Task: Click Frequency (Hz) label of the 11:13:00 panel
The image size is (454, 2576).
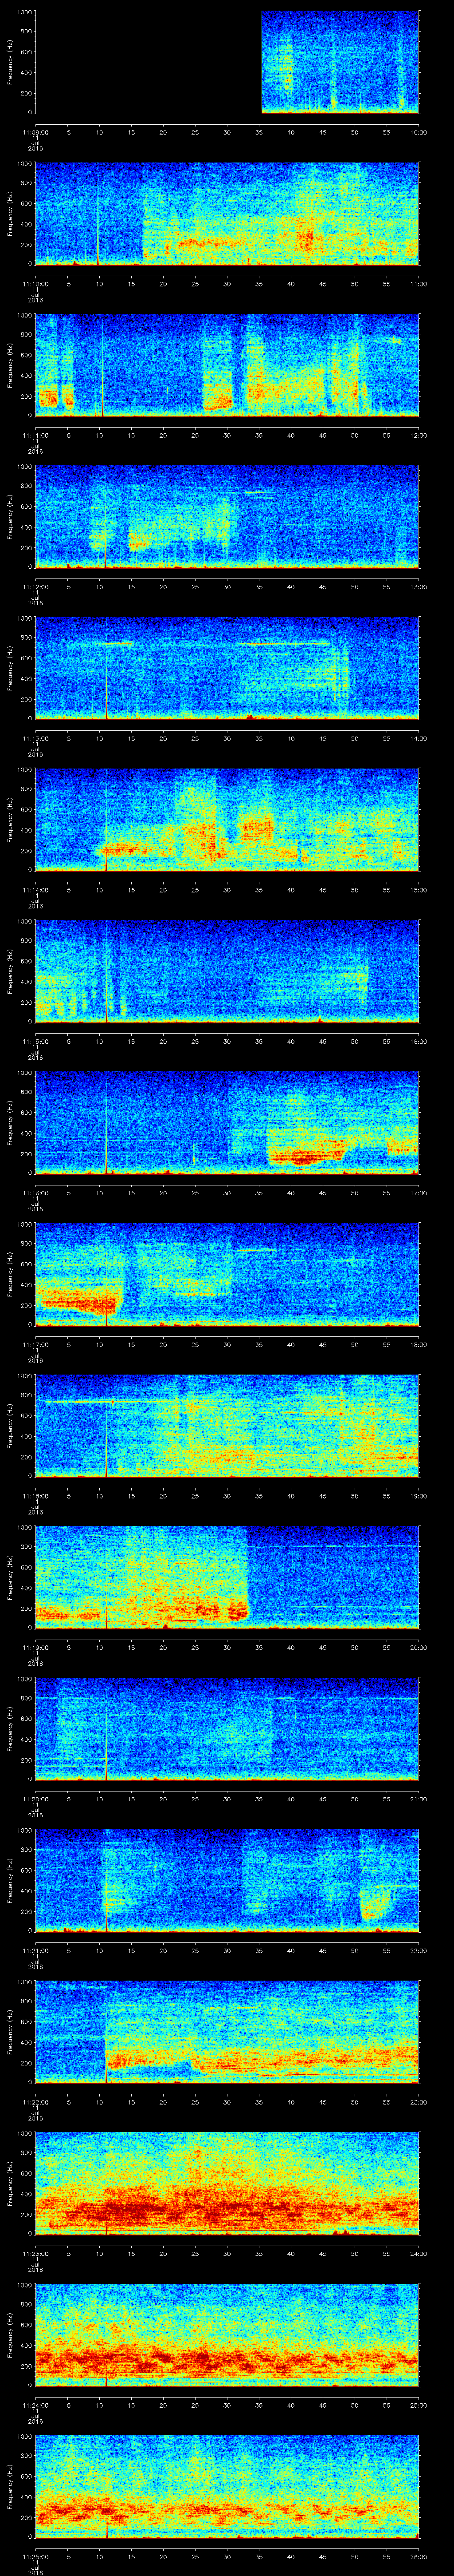Action: tap(10, 668)
